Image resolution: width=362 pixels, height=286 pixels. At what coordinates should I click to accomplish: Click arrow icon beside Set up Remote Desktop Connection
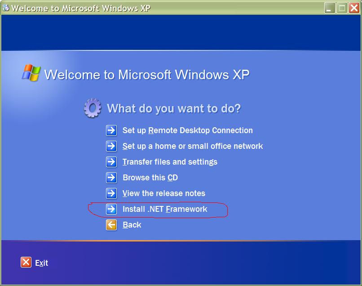pos(111,130)
